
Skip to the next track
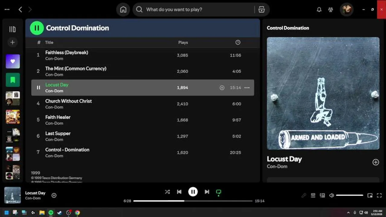(207, 192)
